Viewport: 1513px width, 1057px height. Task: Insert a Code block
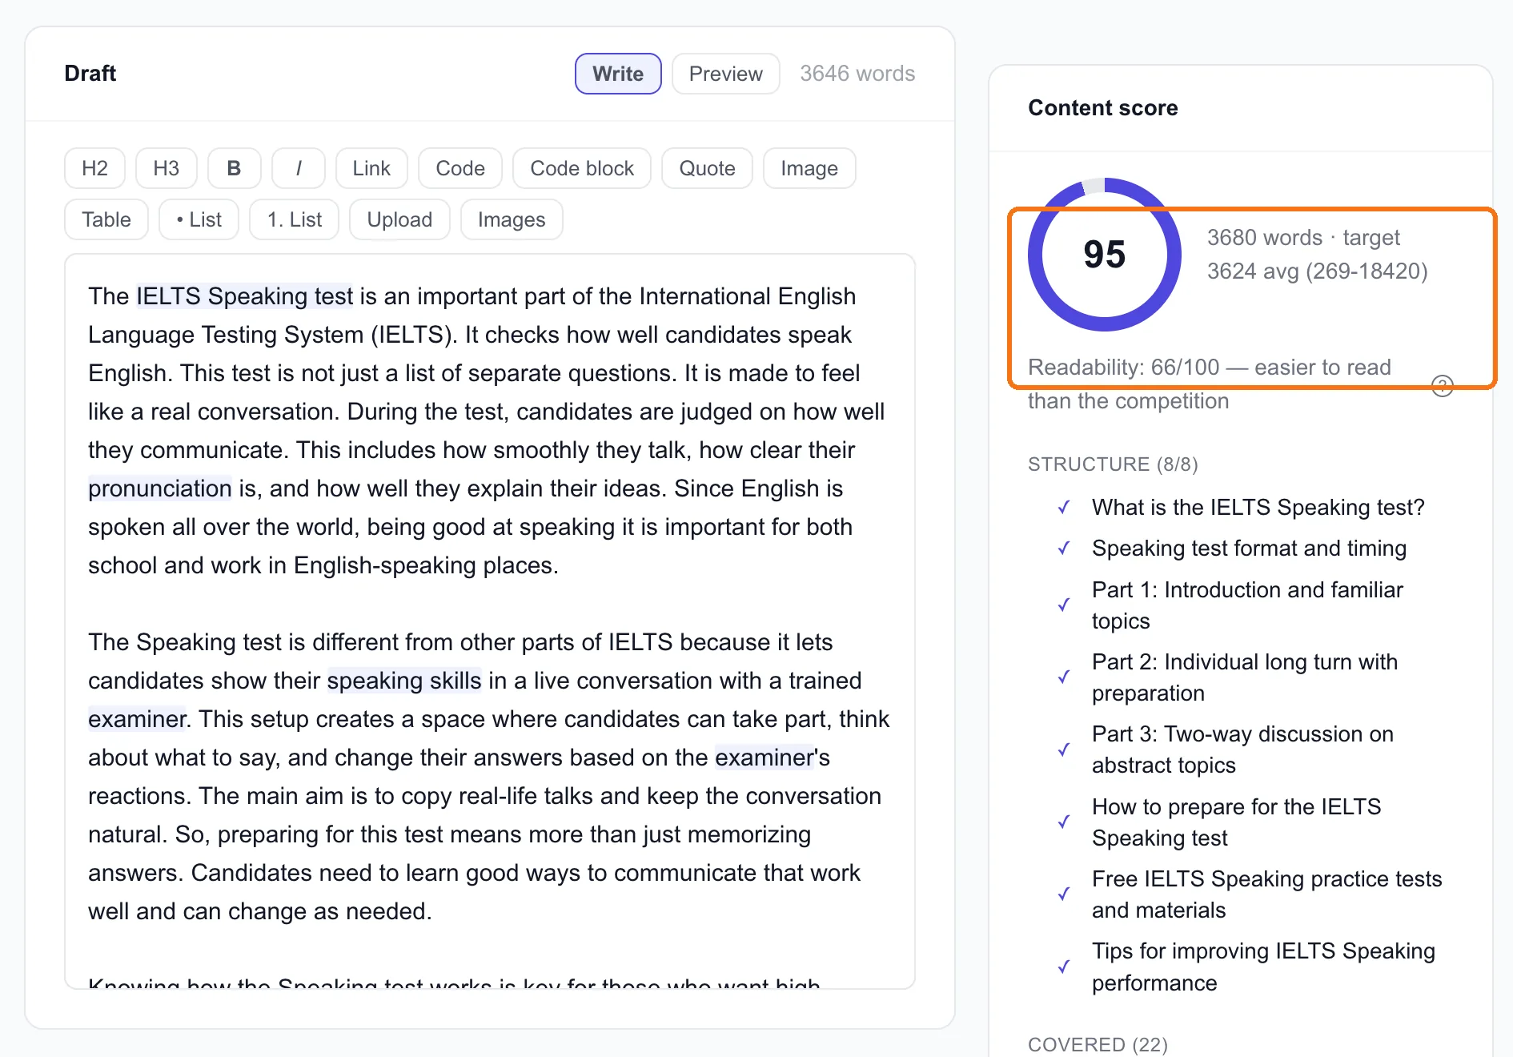point(582,168)
